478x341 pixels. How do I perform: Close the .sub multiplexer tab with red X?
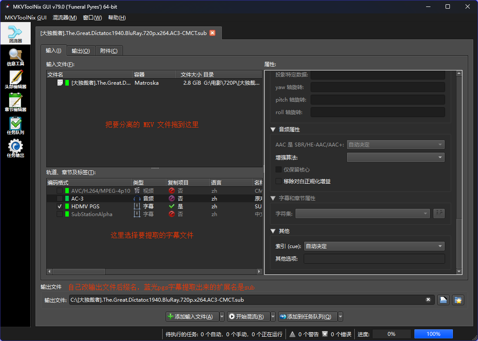[x=212, y=33]
